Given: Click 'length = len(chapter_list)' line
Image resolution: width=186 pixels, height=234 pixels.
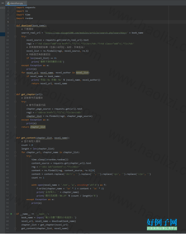Looking at the screenshot, I should point(38,149).
